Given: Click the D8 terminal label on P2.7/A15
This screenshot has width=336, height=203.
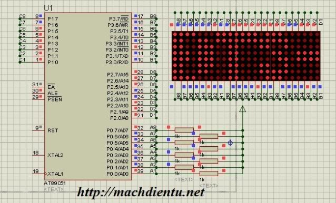Looking at the screenshot, I should 153,72.
